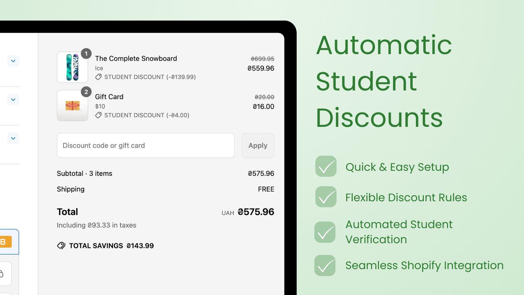Click the checkmark beside Seamless Shopify Integration
This screenshot has width=524, height=295.
[x=325, y=265]
